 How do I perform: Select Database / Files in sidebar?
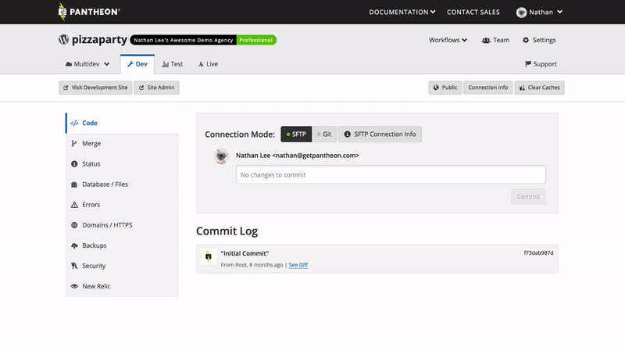coord(122,184)
